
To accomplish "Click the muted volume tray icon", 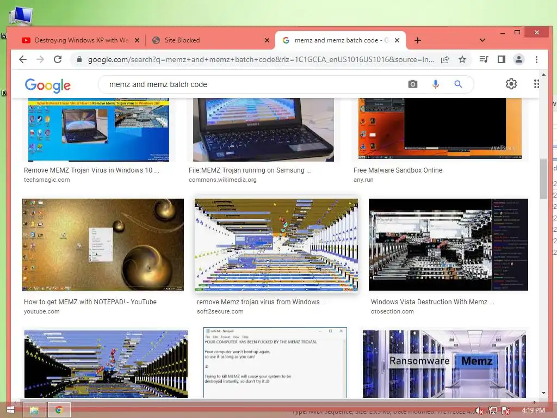I will tap(479, 410).
